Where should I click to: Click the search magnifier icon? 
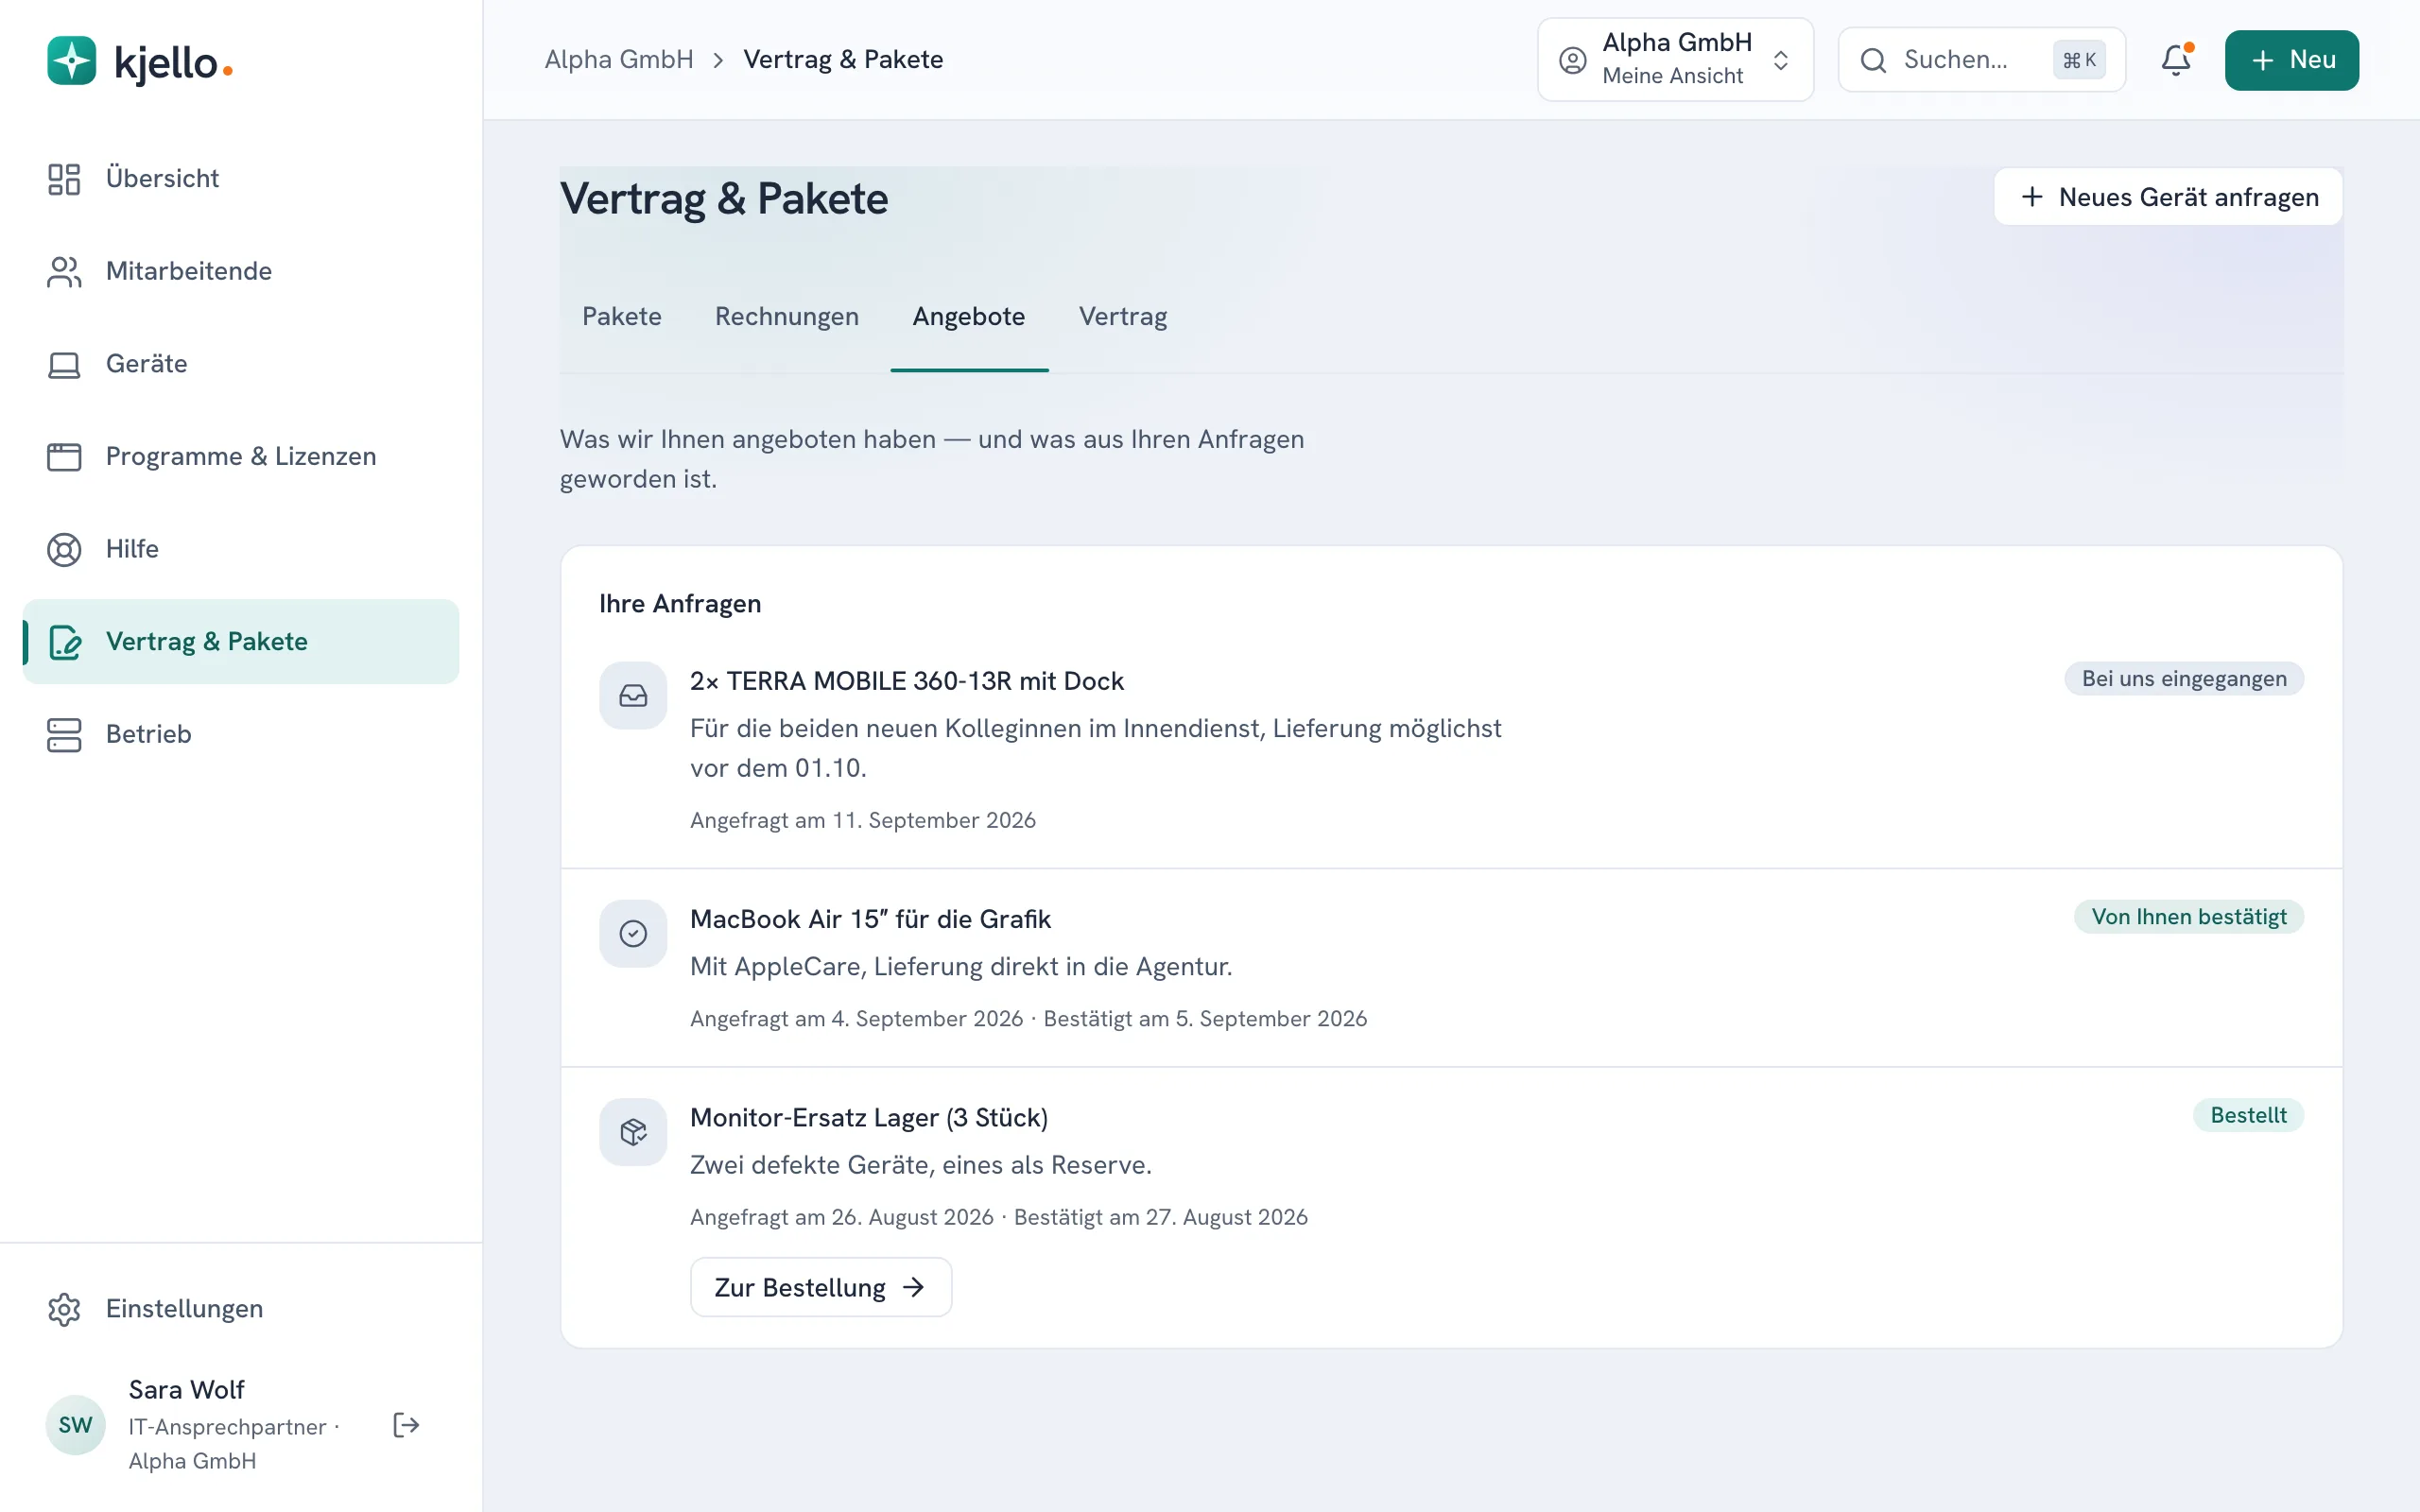pos(1873,61)
